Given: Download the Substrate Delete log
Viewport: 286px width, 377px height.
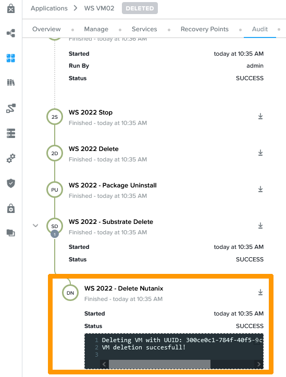Looking at the screenshot, I should click(x=260, y=226).
